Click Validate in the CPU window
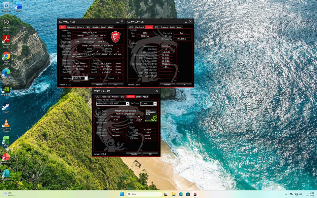 click(x=99, y=84)
